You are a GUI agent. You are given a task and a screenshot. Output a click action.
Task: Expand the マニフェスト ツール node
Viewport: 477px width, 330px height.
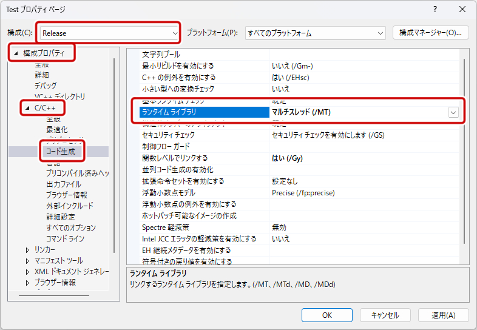click(x=27, y=261)
